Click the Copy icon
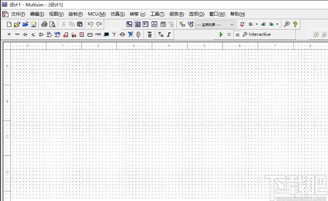The width and height of the screenshot is (328, 201). coord(72,24)
